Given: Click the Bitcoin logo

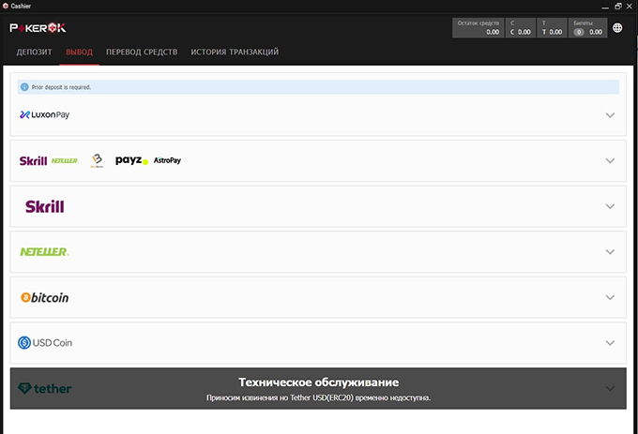Looking at the screenshot, I should [44, 297].
